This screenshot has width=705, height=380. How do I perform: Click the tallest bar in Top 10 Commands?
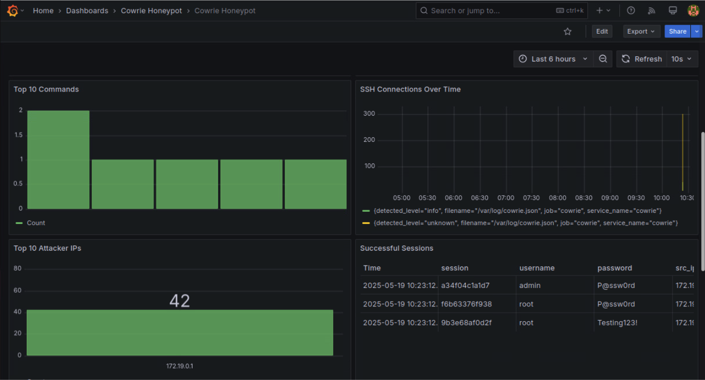[58, 160]
